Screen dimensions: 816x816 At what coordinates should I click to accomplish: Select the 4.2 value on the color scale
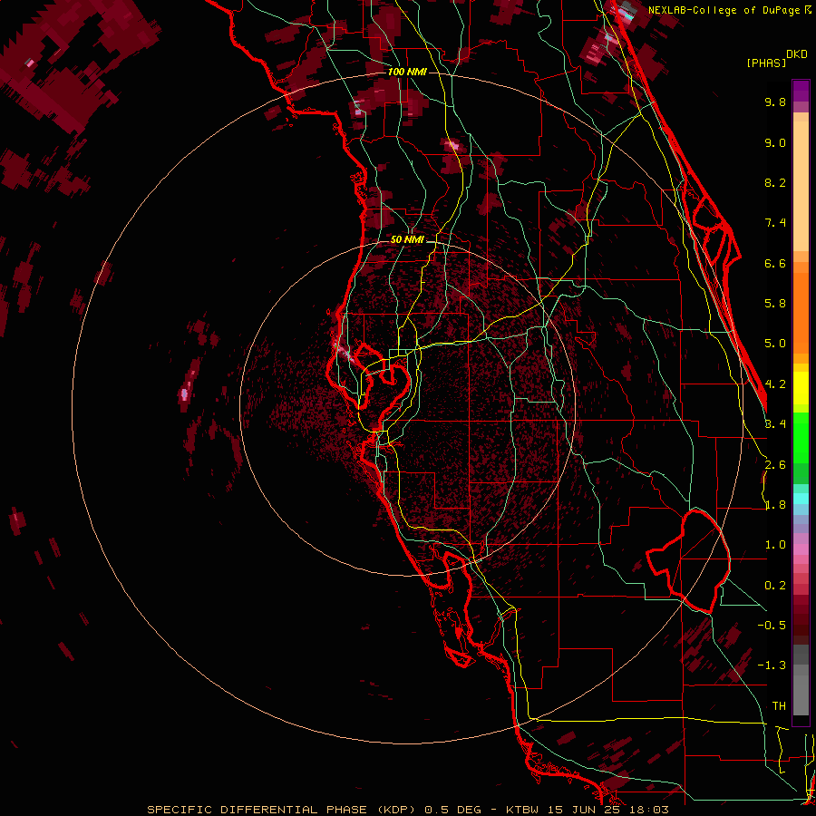775,384
